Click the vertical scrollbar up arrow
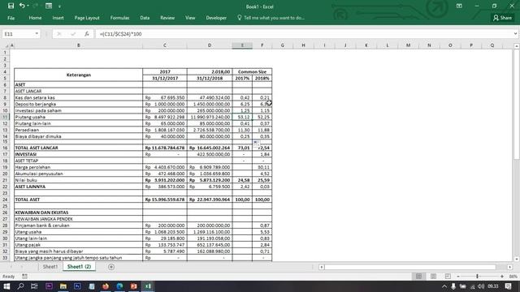Screen dimensions: 520x292 click(517, 46)
